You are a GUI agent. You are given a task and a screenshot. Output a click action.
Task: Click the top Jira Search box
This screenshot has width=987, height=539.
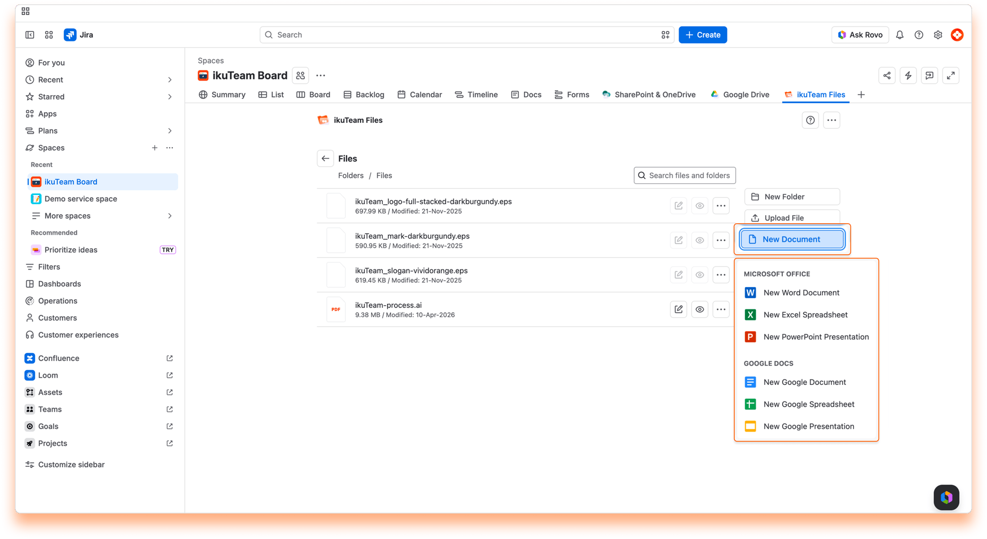point(467,35)
